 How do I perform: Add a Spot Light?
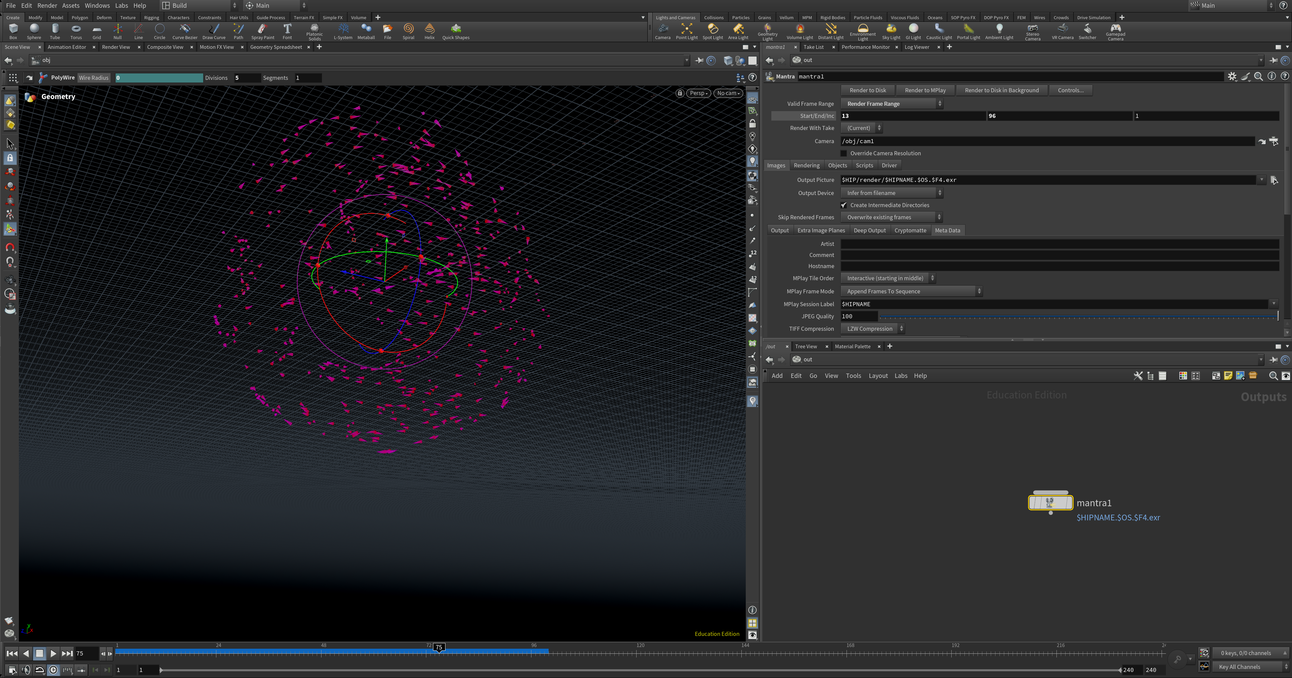point(713,31)
